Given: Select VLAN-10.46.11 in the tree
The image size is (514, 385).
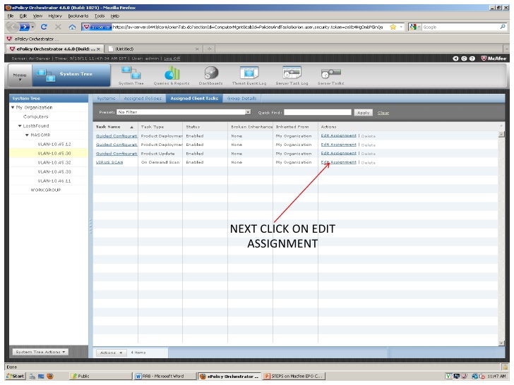Looking at the screenshot, I should 54,181.
